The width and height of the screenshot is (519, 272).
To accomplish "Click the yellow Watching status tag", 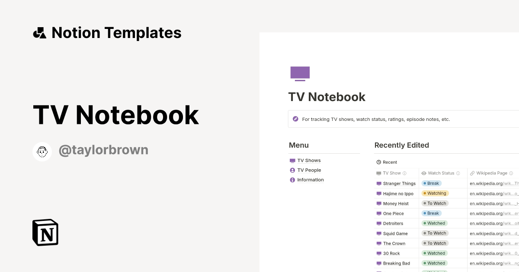I will pos(435,193).
